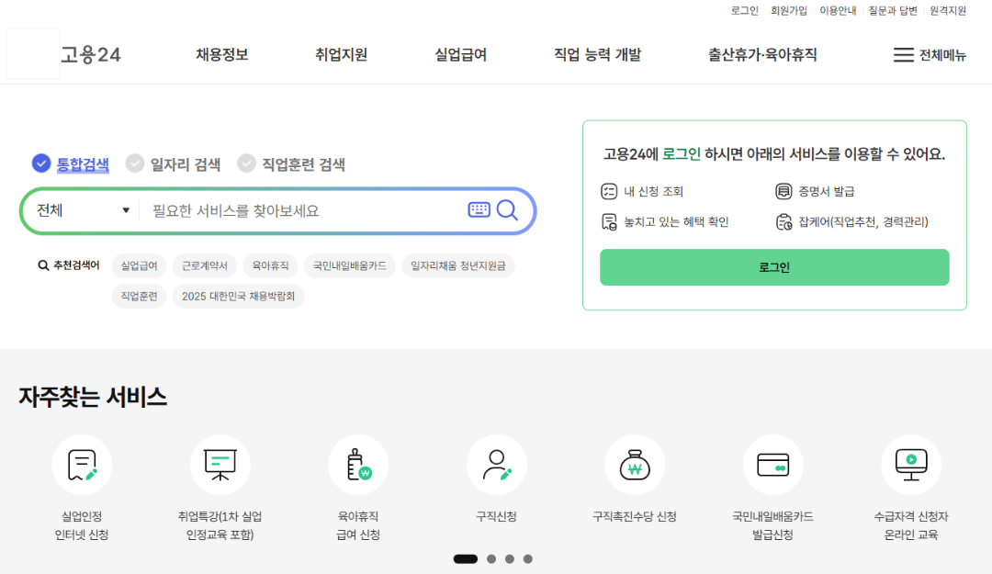Click the 증명서 발급 text
Screen dimensions: 992x574
[827, 191]
